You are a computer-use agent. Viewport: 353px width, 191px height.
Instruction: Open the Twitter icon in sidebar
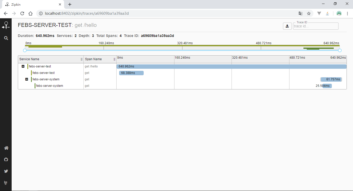pyautogui.click(x=6, y=171)
